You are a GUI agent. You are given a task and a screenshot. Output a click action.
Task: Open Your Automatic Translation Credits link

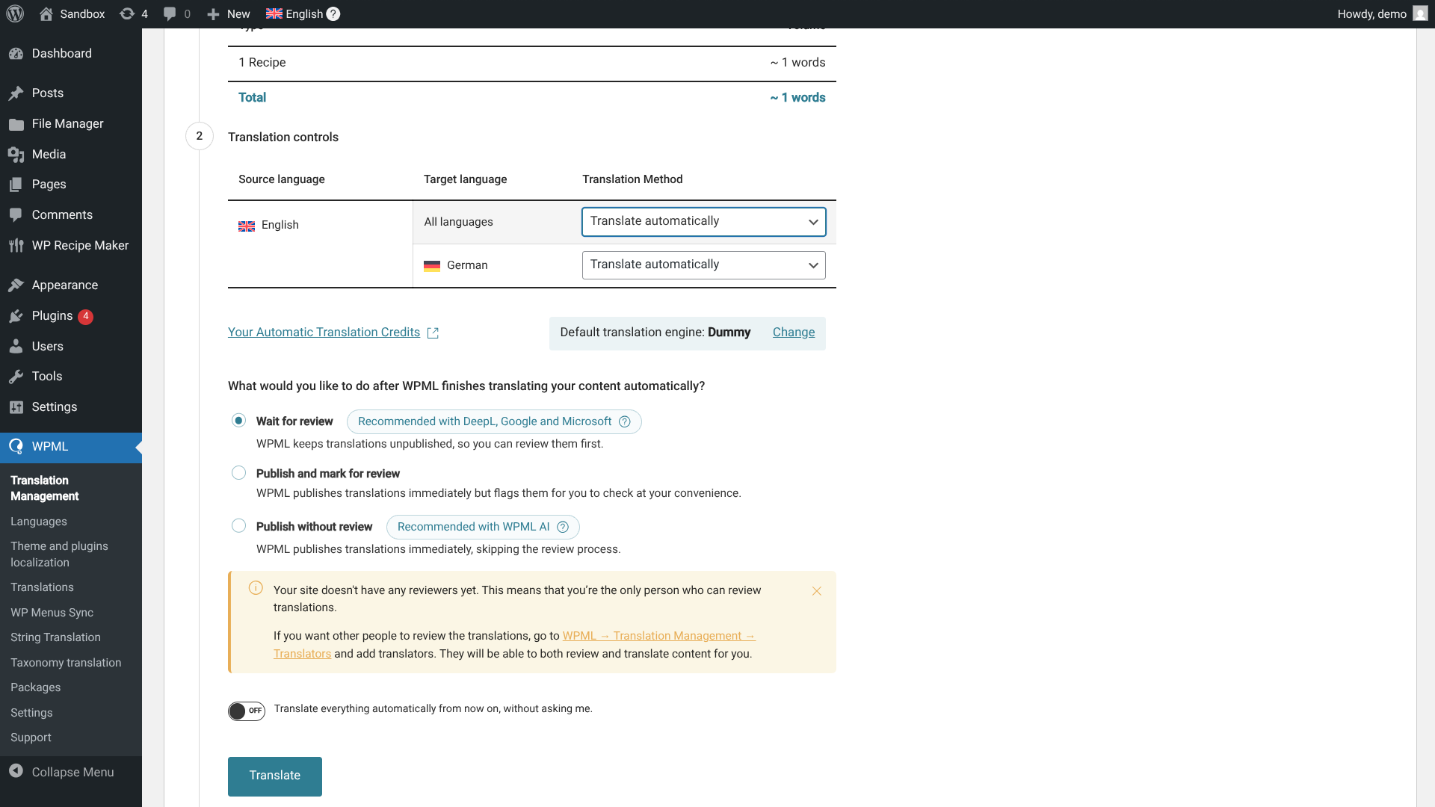(x=324, y=333)
